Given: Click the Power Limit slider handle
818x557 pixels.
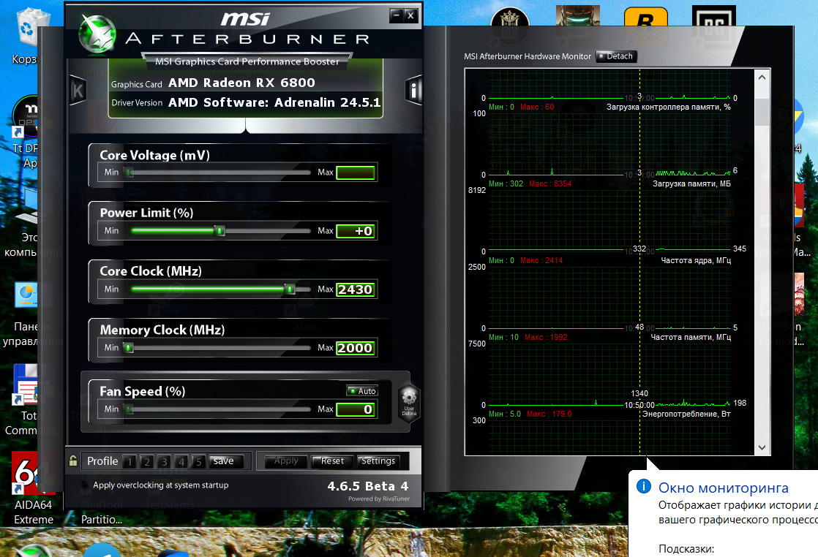Looking at the screenshot, I should [220, 231].
